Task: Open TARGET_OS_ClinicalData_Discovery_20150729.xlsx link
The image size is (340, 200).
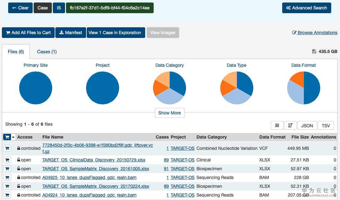Action: tap(94, 160)
